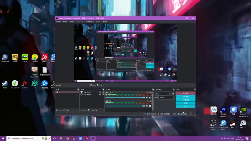
Task: Enable Studio Mode button (工作室模式)
Action: 185,100
